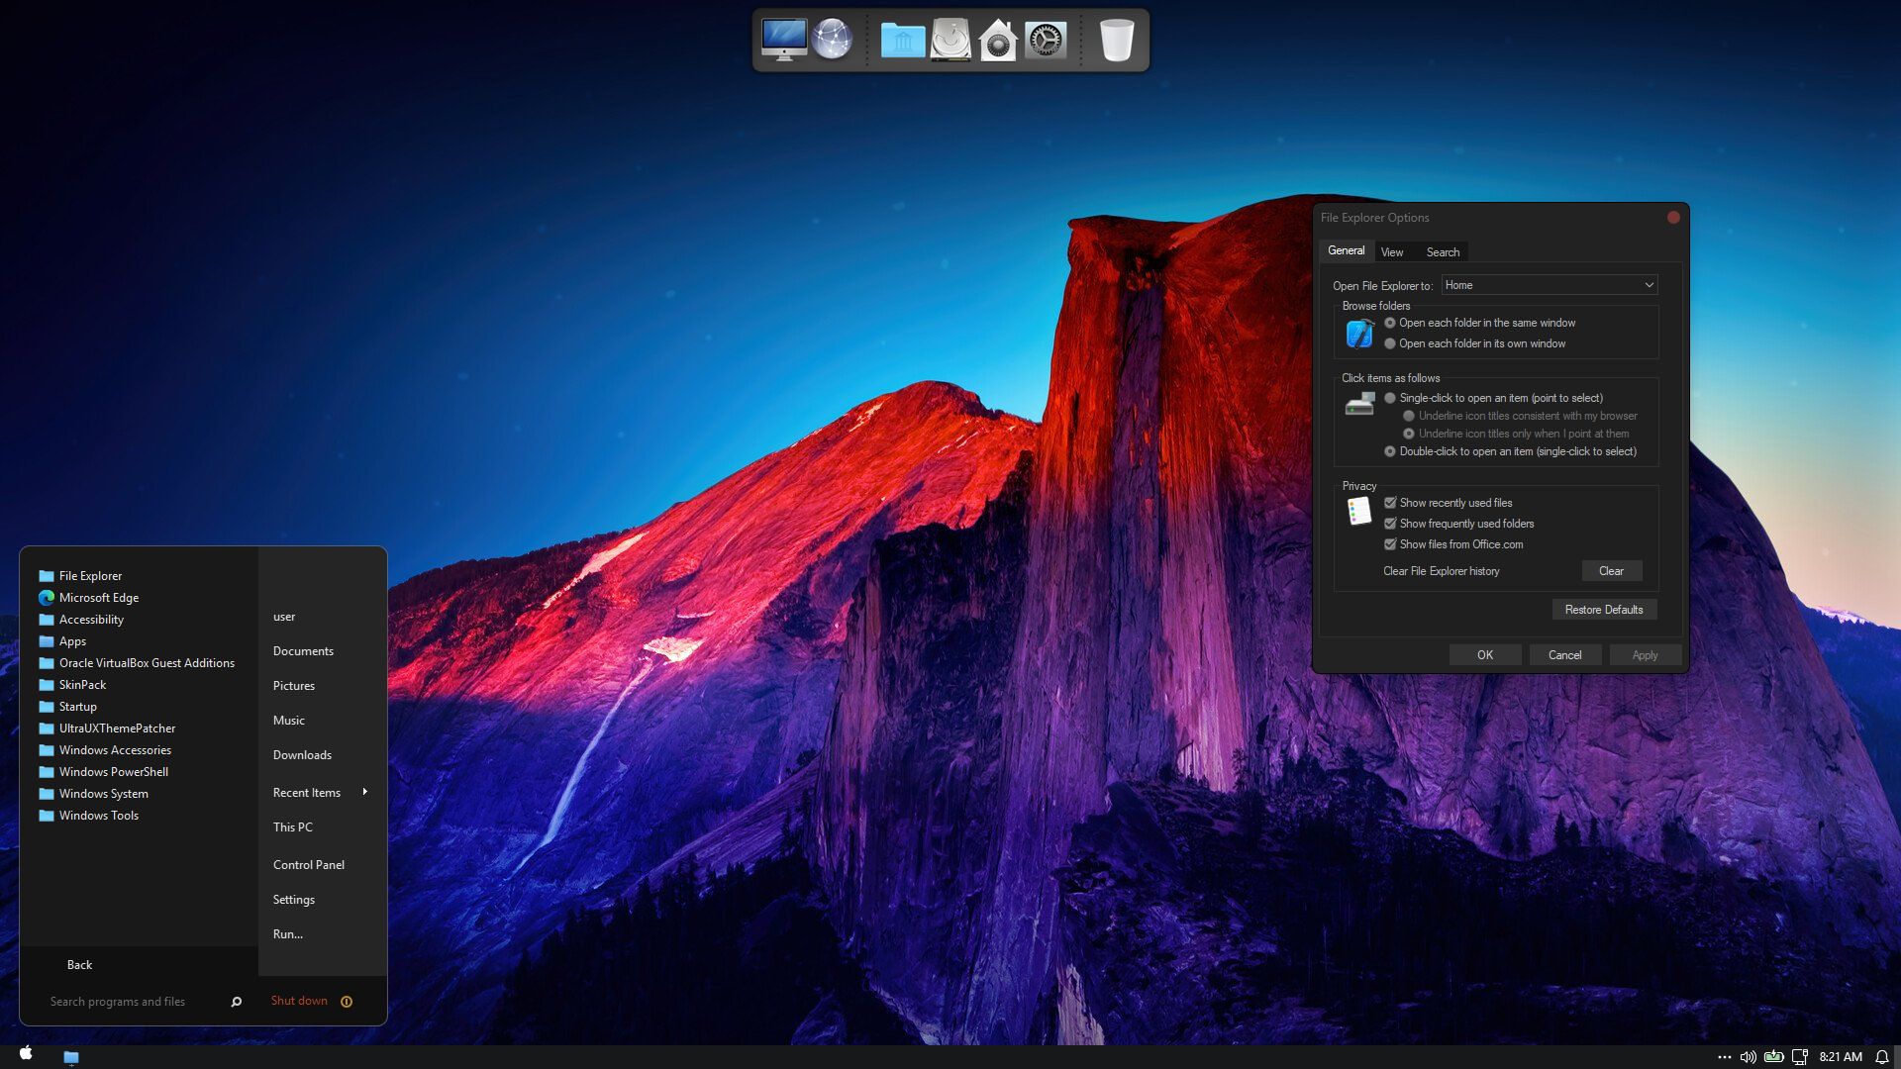Open the network globe dock icon
This screenshot has width=1901, height=1069.
click(x=832, y=40)
